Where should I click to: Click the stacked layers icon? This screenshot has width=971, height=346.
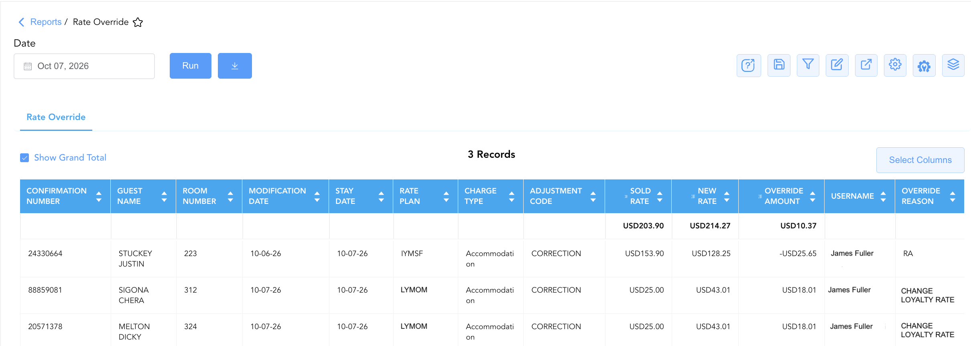[x=953, y=65]
